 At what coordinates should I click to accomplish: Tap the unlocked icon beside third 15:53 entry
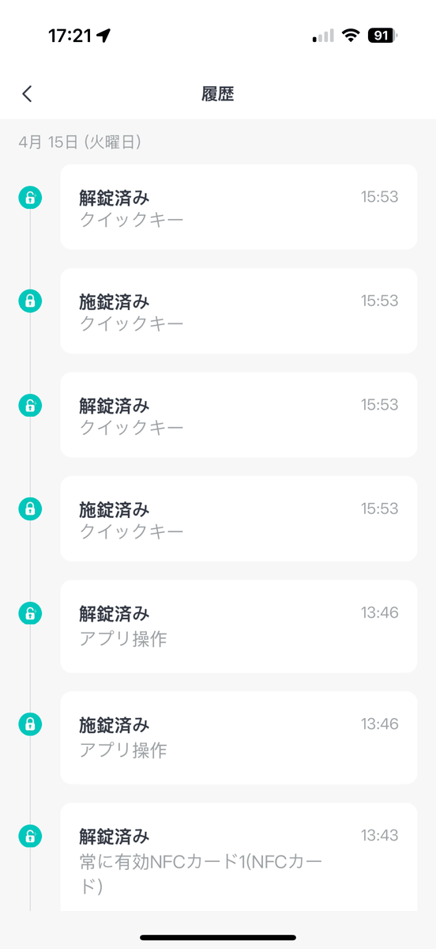coord(30,405)
